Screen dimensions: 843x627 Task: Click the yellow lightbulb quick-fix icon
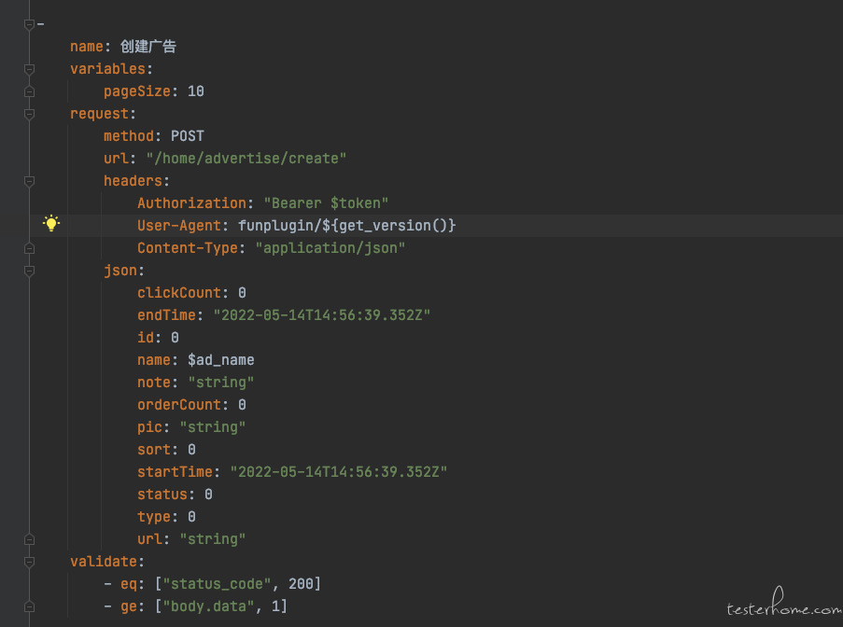51,223
